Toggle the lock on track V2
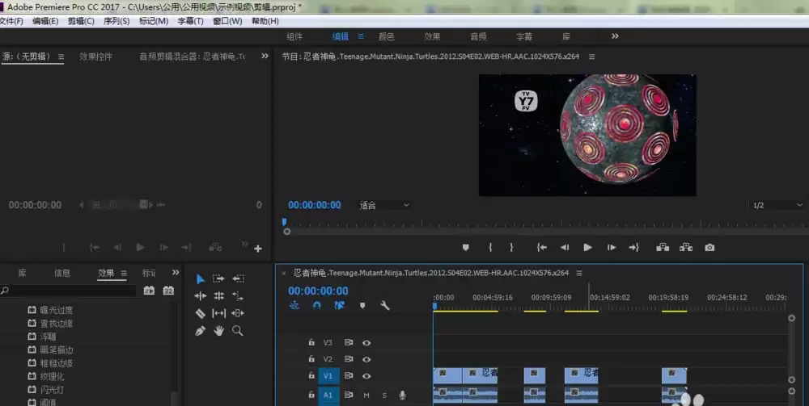 click(x=311, y=359)
